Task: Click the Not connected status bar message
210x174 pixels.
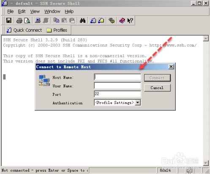Action: click(45, 170)
